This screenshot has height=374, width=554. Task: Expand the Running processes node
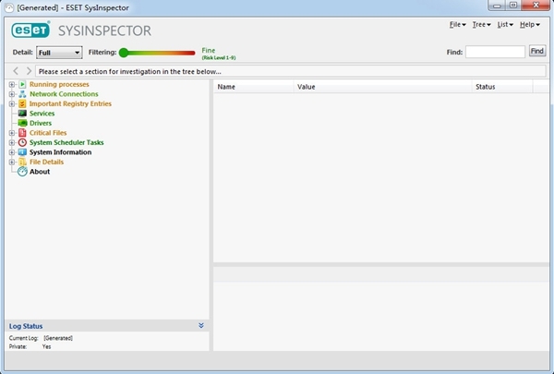point(12,84)
